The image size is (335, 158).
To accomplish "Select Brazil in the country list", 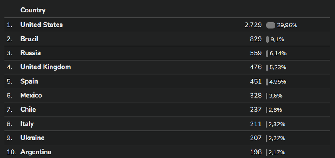I will tap(29, 39).
